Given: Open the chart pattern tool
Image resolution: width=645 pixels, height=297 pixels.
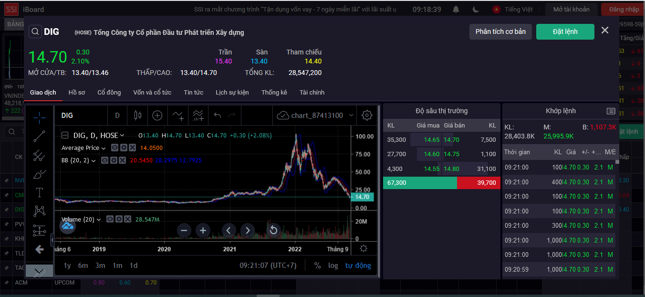Looking at the screenshot, I should pos(40,211).
